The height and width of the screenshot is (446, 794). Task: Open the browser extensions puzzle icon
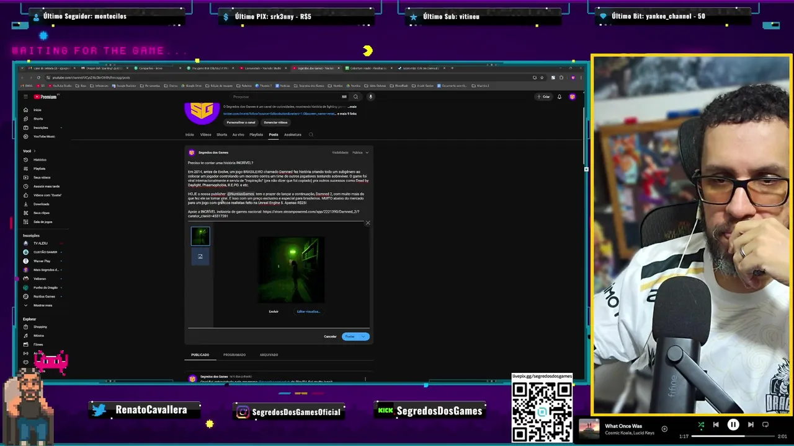coord(561,77)
